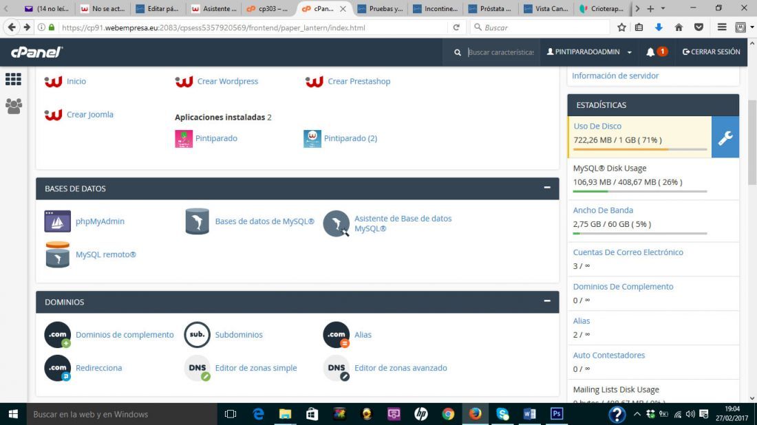The height and width of the screenshot is (425, 757).
Task: Open the notifications bell icon
Action: [x=650, y=52]
